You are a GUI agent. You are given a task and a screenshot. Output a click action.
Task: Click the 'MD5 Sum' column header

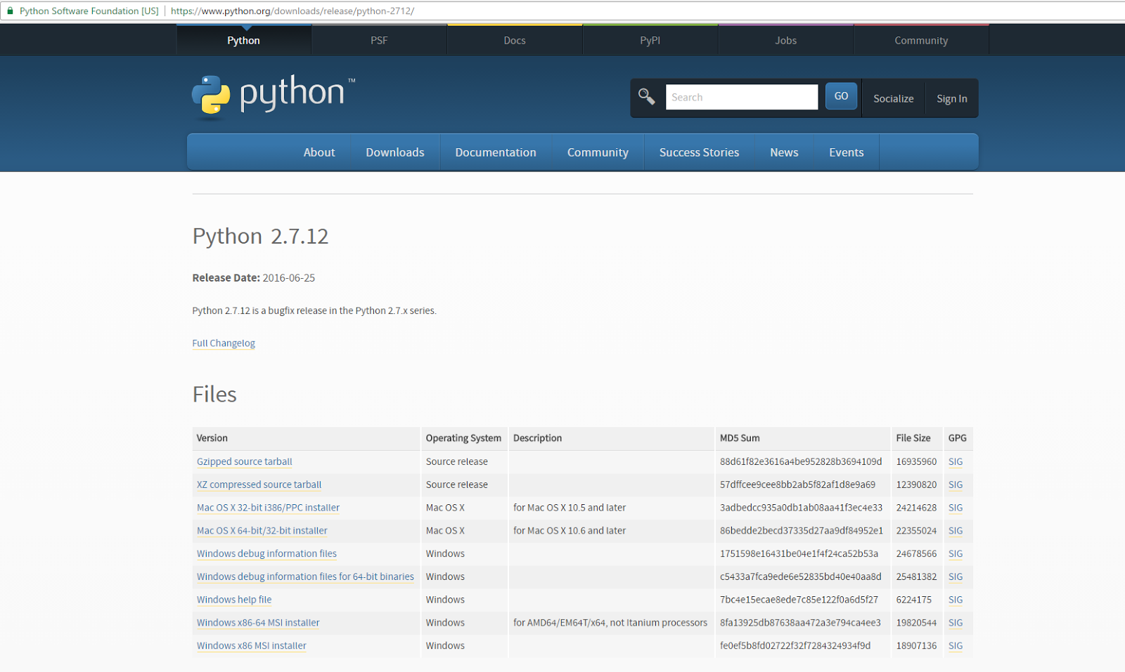740,438
